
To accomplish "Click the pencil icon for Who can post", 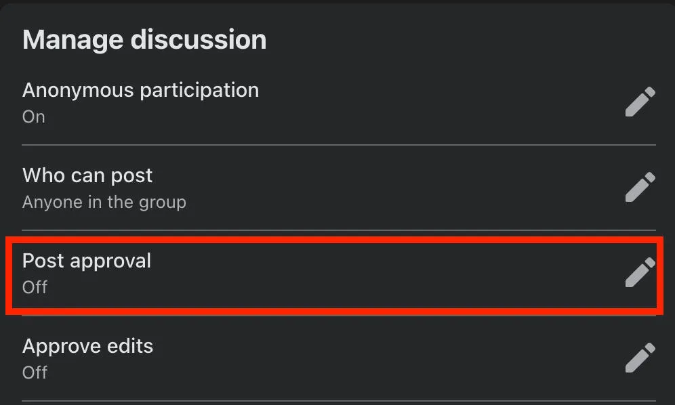I will [x=640, y=187].
